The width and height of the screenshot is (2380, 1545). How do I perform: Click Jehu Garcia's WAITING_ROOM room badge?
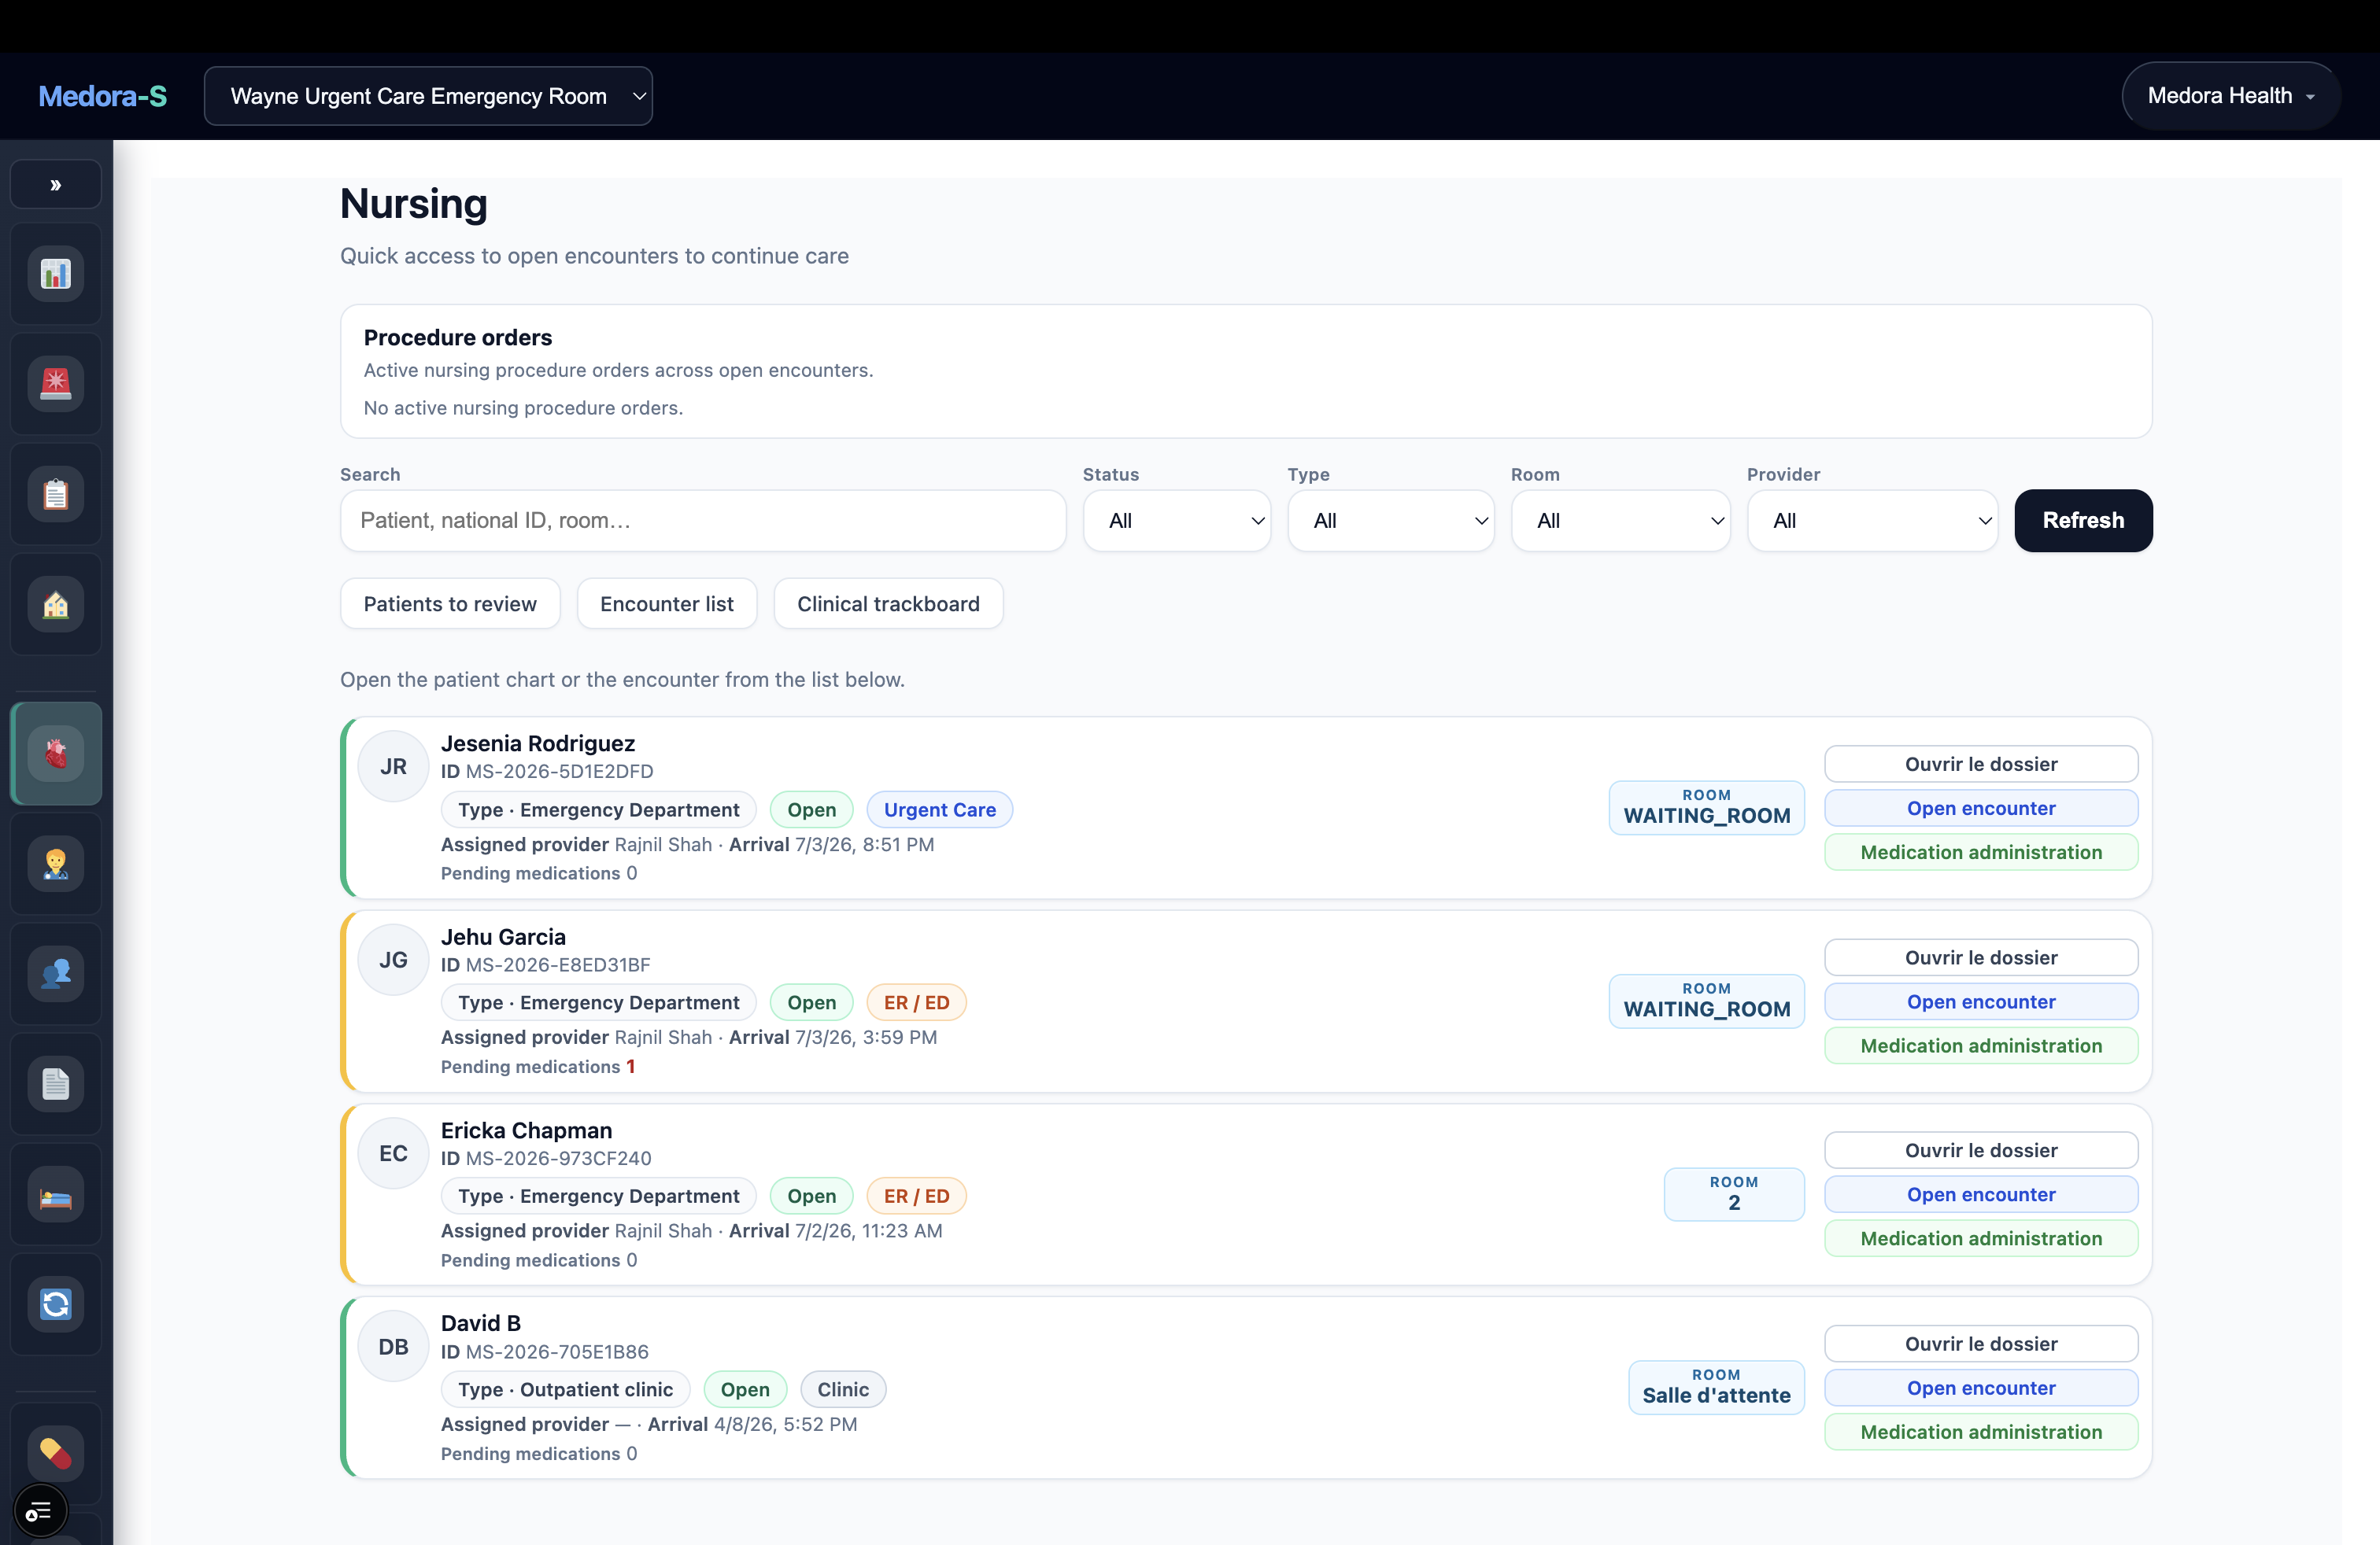click(1706, 1001)
